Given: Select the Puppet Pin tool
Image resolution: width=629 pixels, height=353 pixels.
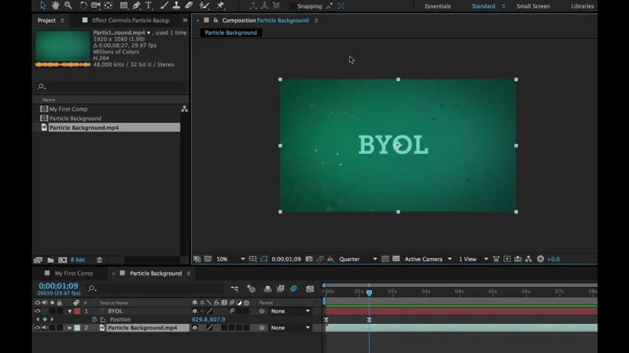Looking at the screenshot, I should 220,5.
